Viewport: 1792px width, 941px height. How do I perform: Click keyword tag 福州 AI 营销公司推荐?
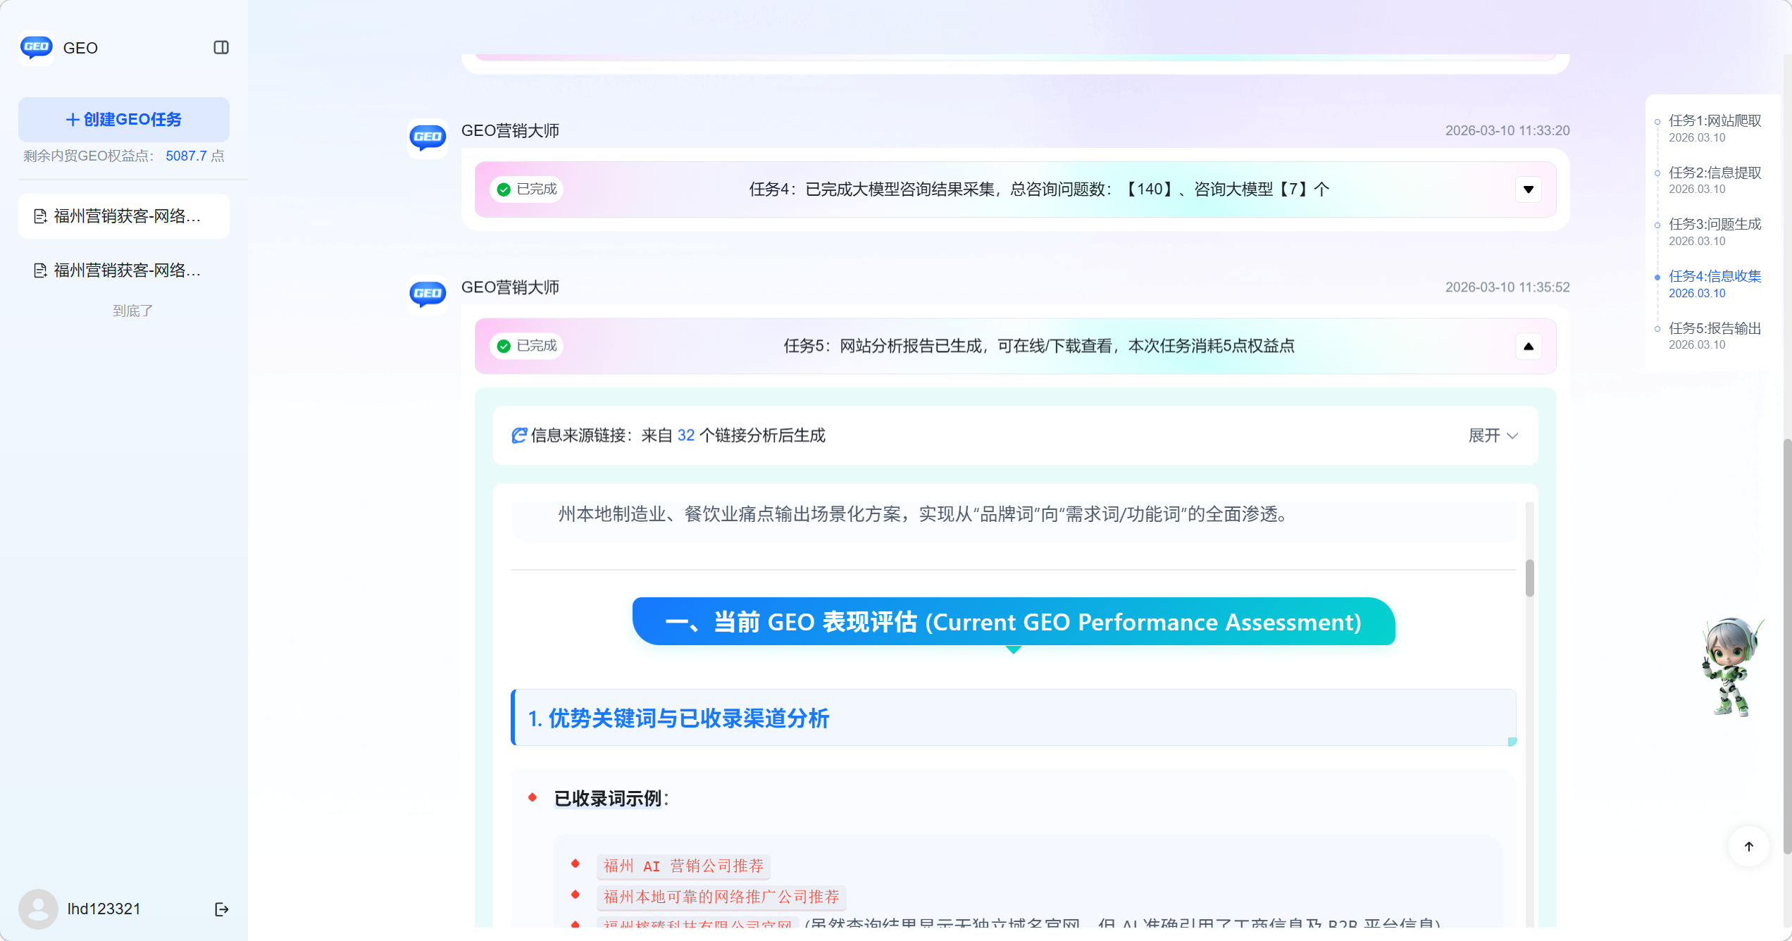[683, 866]
